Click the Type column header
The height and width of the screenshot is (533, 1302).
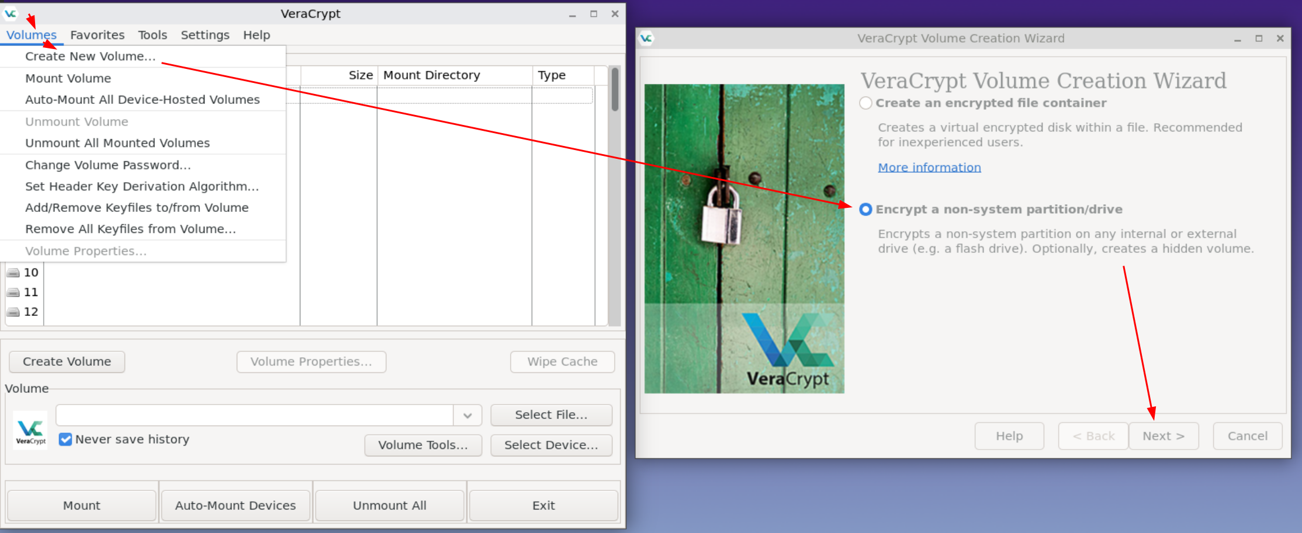[x=563, y=75]
